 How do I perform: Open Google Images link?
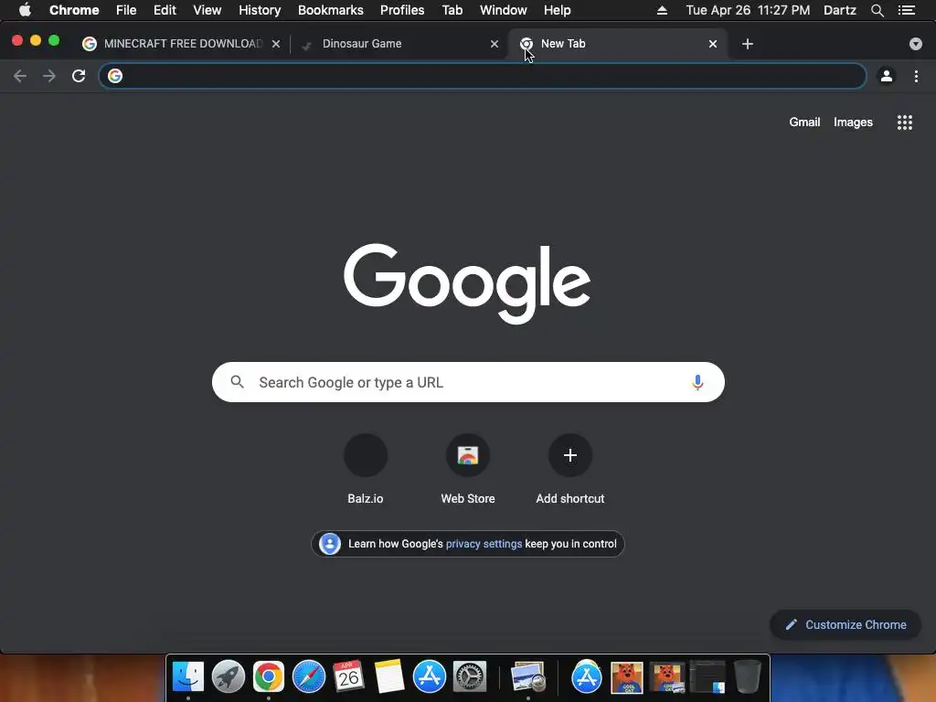tap(853, 122)
